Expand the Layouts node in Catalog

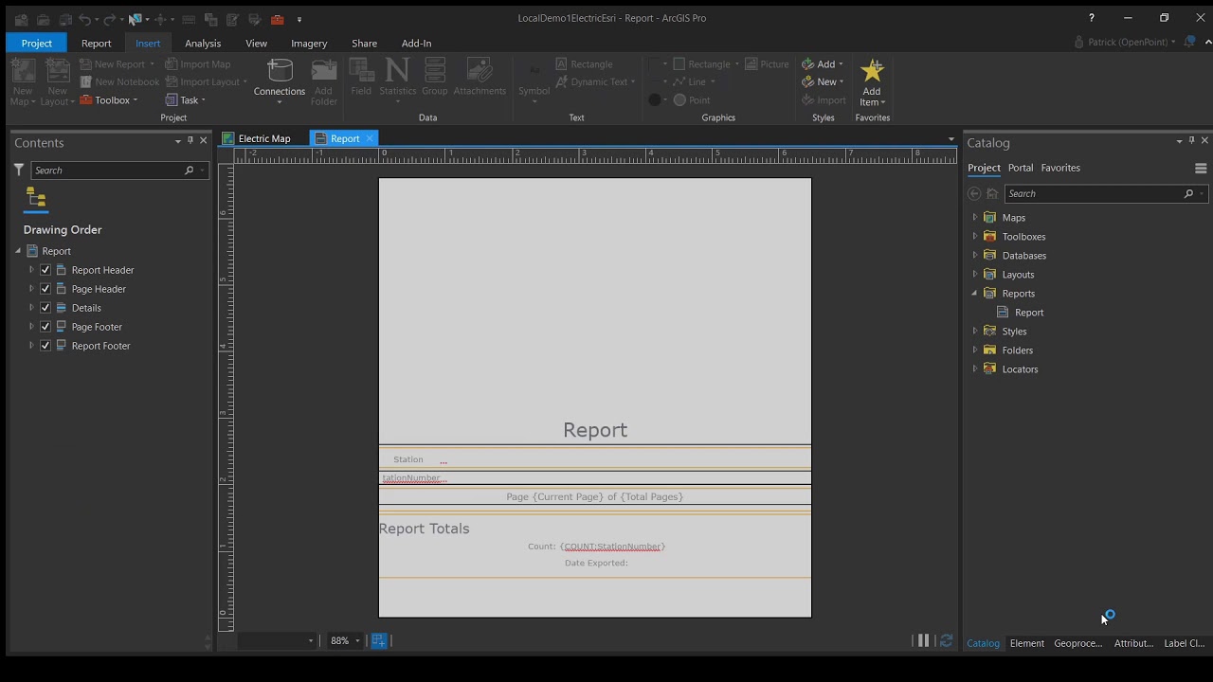[974, 274]
